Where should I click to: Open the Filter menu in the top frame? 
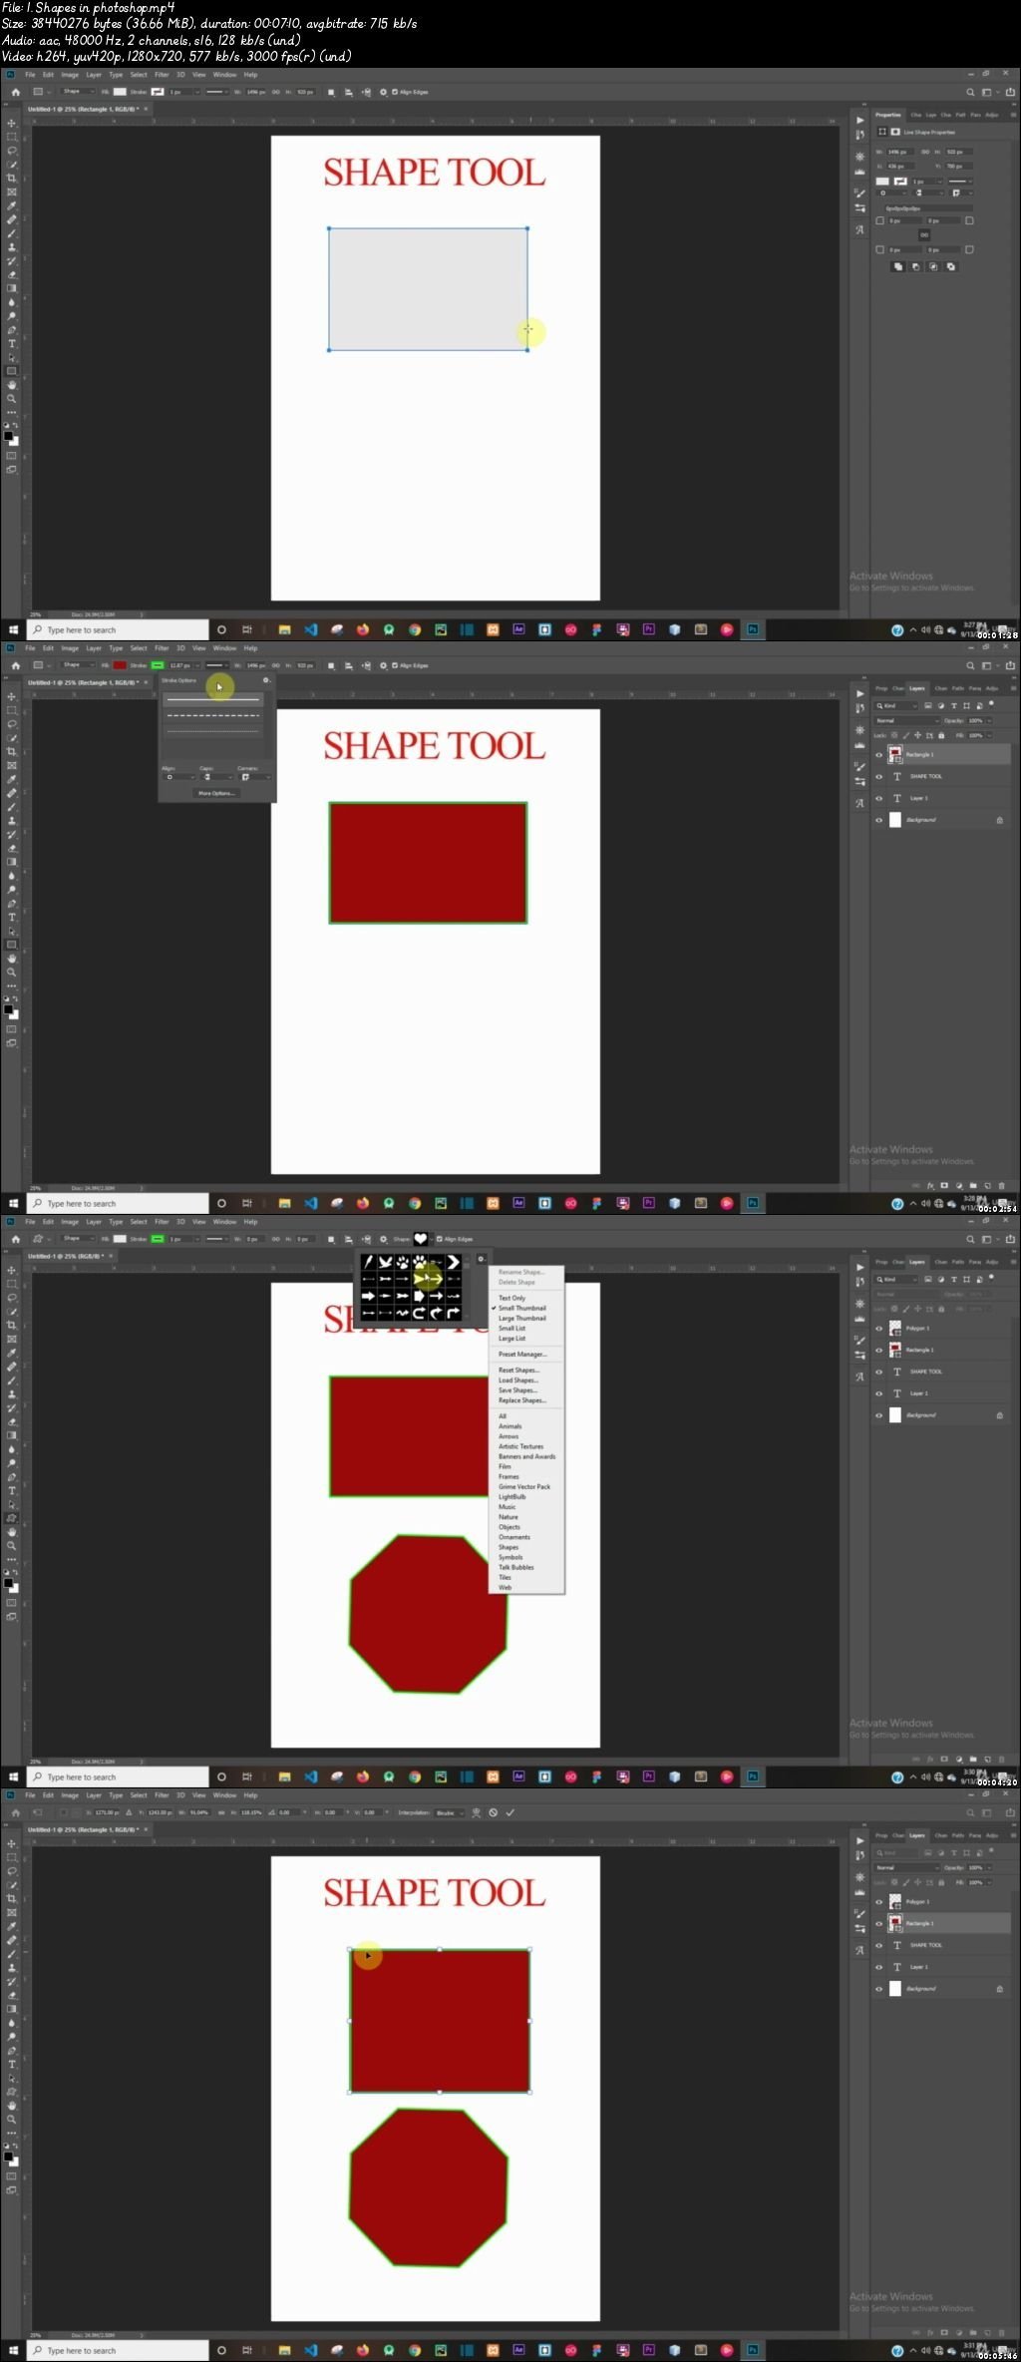(x=162, y=75)
